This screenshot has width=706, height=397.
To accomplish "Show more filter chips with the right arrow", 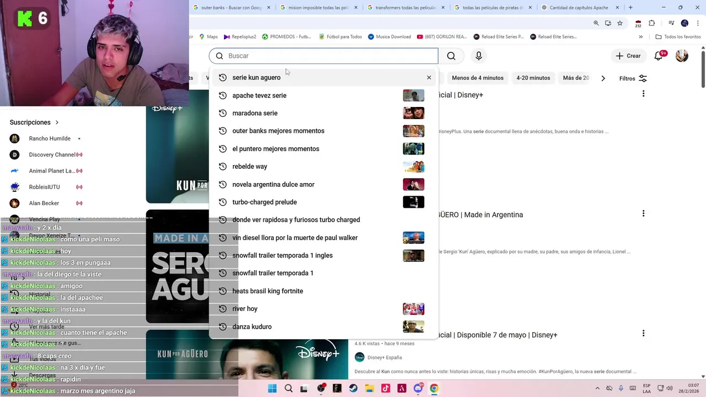I will pos(603,78).
